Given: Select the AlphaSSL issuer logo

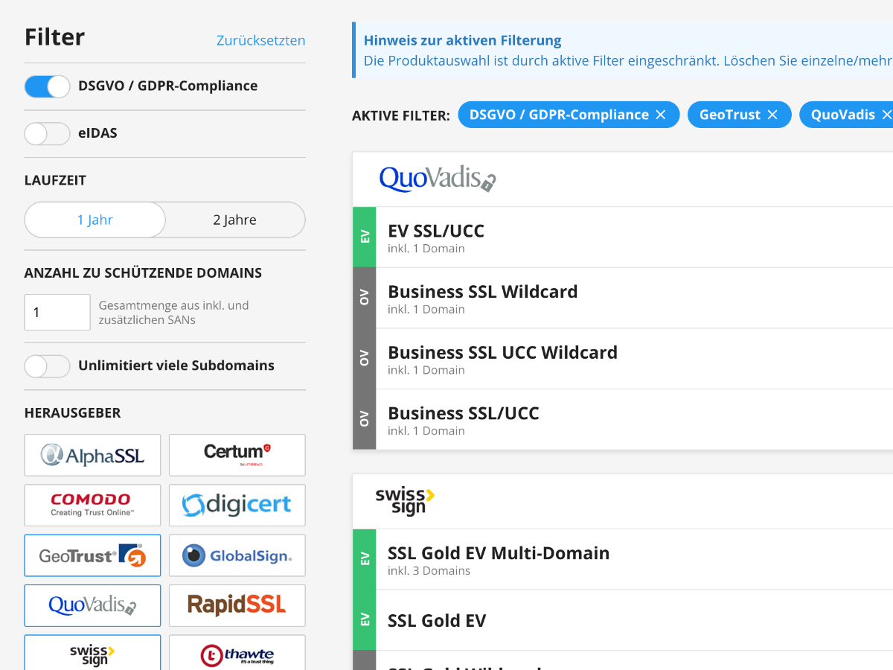Looking at the screenshot, I should [92, 455].
